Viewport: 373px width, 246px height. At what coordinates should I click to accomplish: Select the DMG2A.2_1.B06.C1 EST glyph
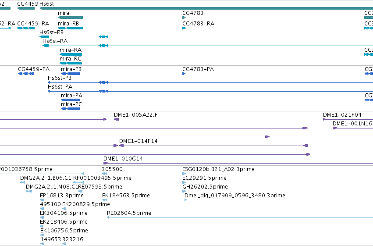coord(23,183)
